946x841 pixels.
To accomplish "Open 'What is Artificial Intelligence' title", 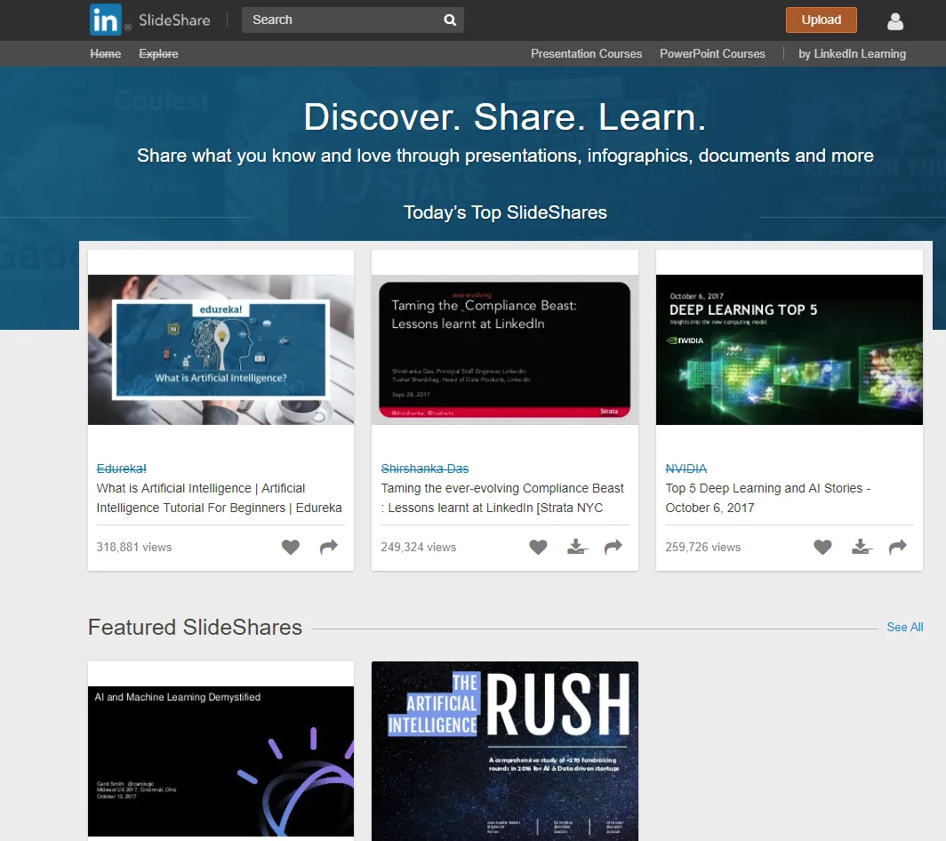I will coord(219,498).
